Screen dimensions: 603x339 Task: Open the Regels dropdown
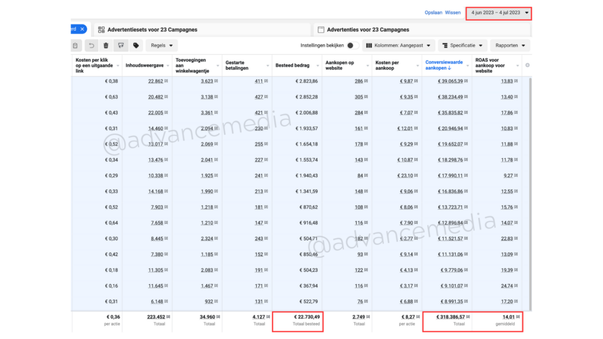[x=161, y=45]
